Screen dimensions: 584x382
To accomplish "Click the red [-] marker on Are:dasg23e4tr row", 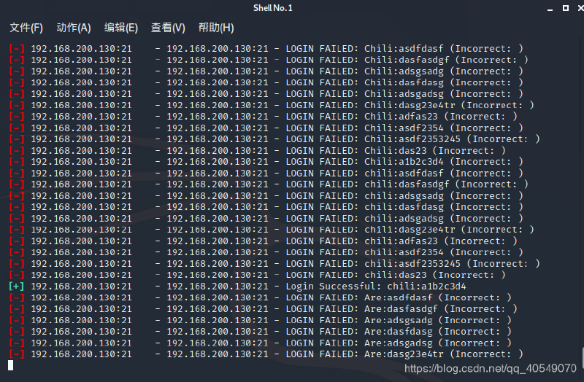I will coord(16,354).
